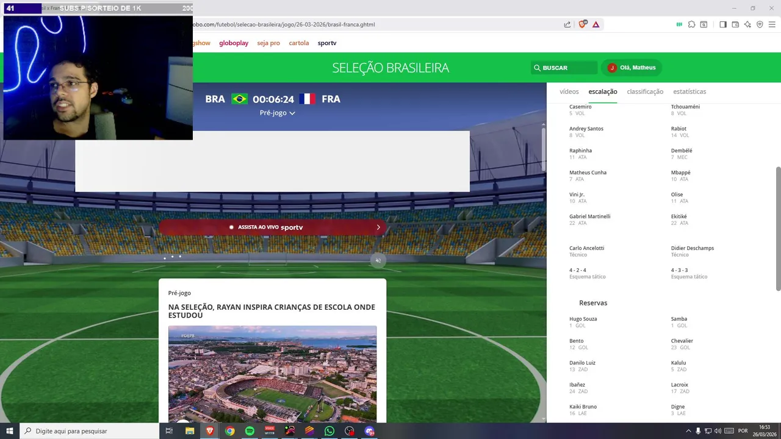Image resolution: width=781 pixels, height=439 pixels.
Task: Select the escalação tab
Action: click(603, 91)
